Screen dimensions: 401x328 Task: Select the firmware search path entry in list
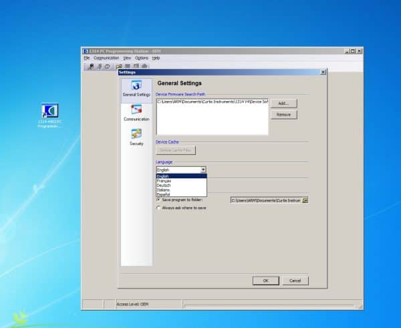coord(213,102)
